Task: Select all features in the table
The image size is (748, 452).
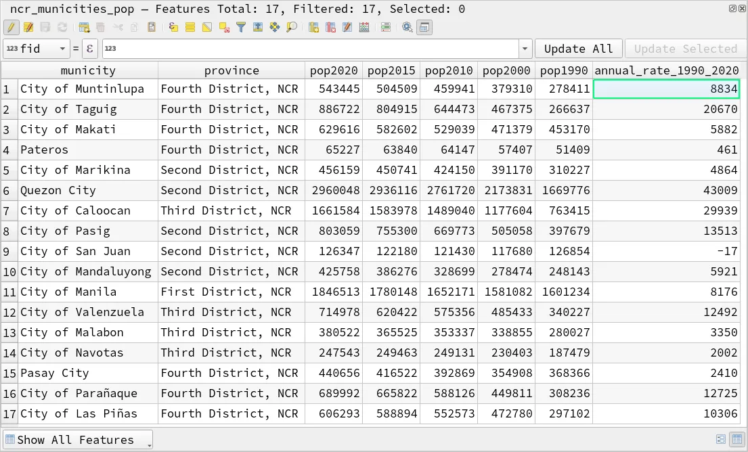Action: (x=190, y=27)
